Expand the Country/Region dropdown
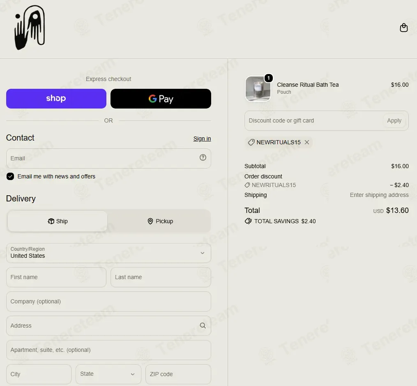This screenshot has height=386, width=417. tap(108, 253)
